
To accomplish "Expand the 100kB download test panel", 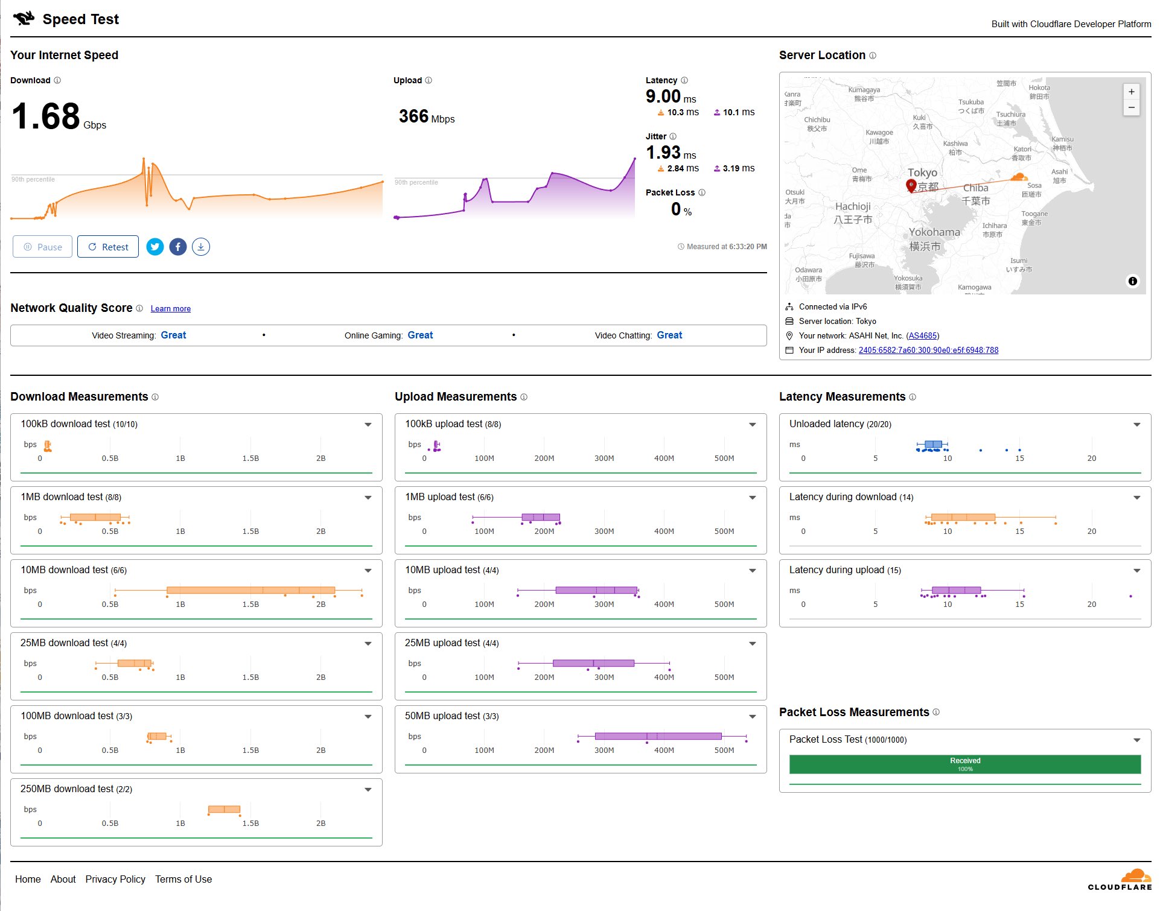I will (x=368, y=425).
